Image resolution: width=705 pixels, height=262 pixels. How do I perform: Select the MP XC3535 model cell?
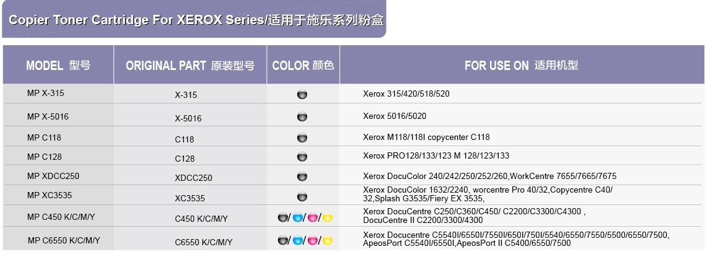pyautogui.click(x=50, y=196)
